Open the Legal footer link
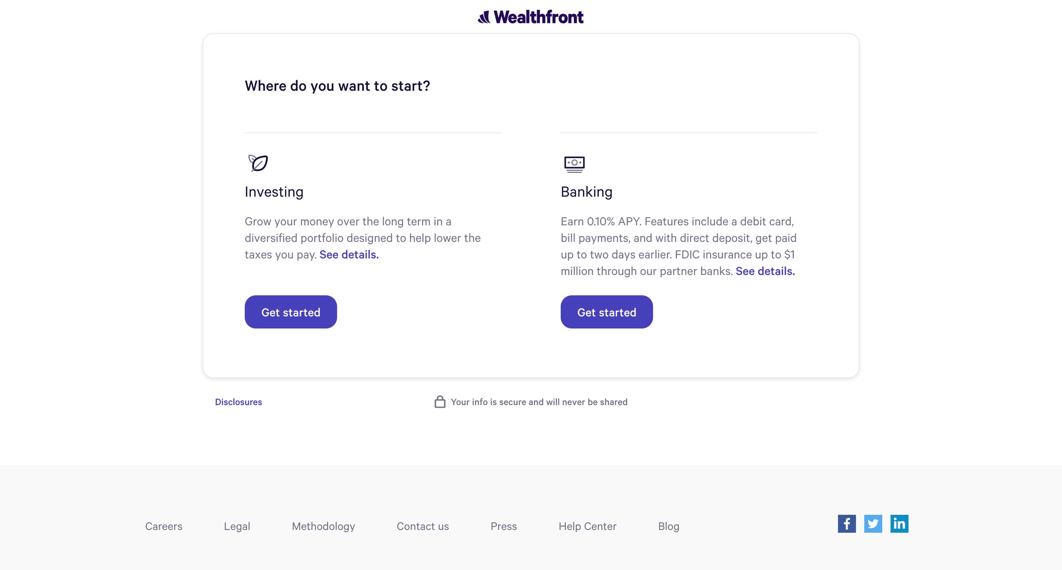This screenshot has width=1062, height=570. 237,526
